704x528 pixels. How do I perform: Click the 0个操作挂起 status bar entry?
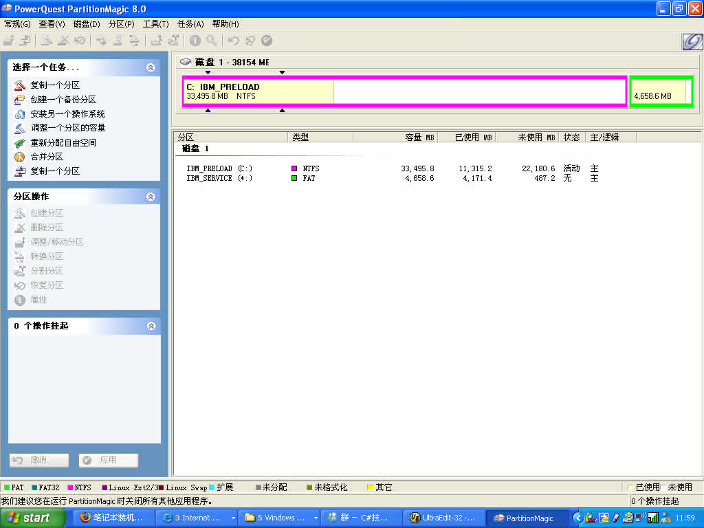655,501
